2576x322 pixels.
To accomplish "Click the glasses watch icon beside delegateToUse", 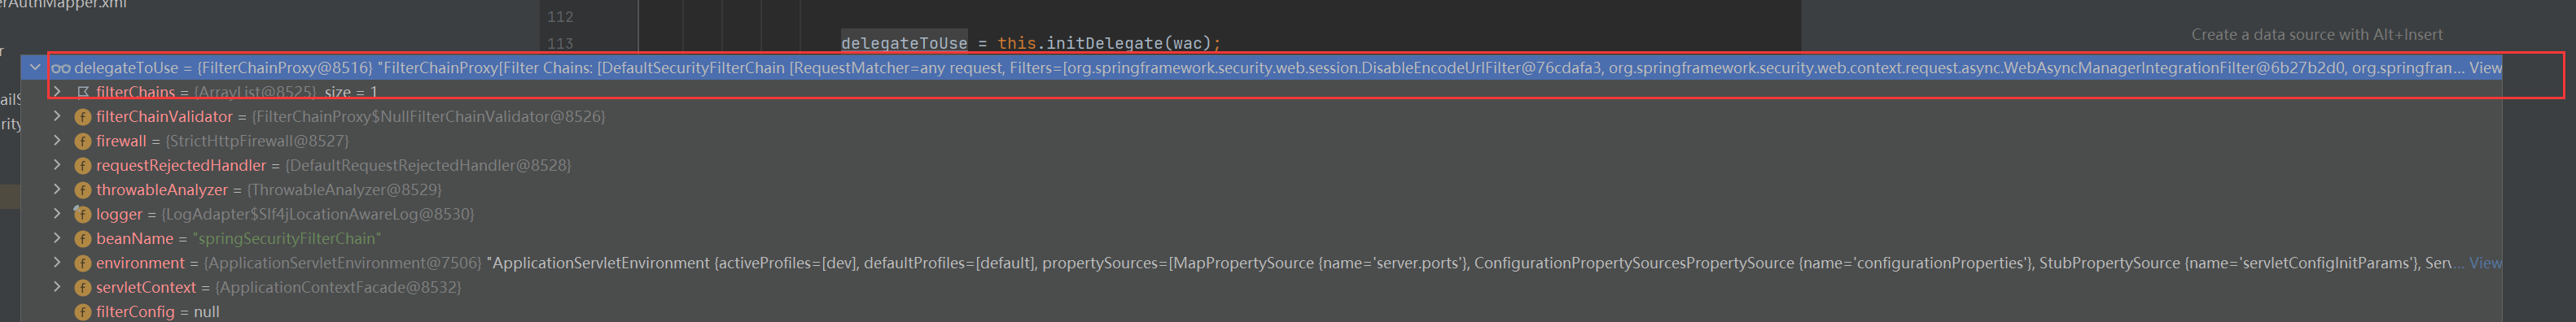I will coord(61,68).
